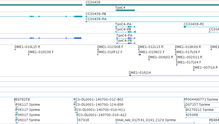
Task: Click the DME1-002O11.R label
Action: (x=189, y=57)
